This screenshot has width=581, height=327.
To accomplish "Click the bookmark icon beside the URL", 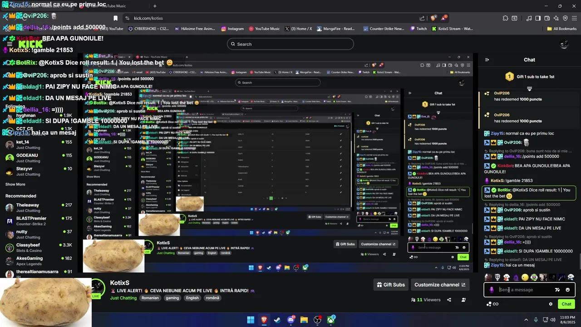I will 115,18.
